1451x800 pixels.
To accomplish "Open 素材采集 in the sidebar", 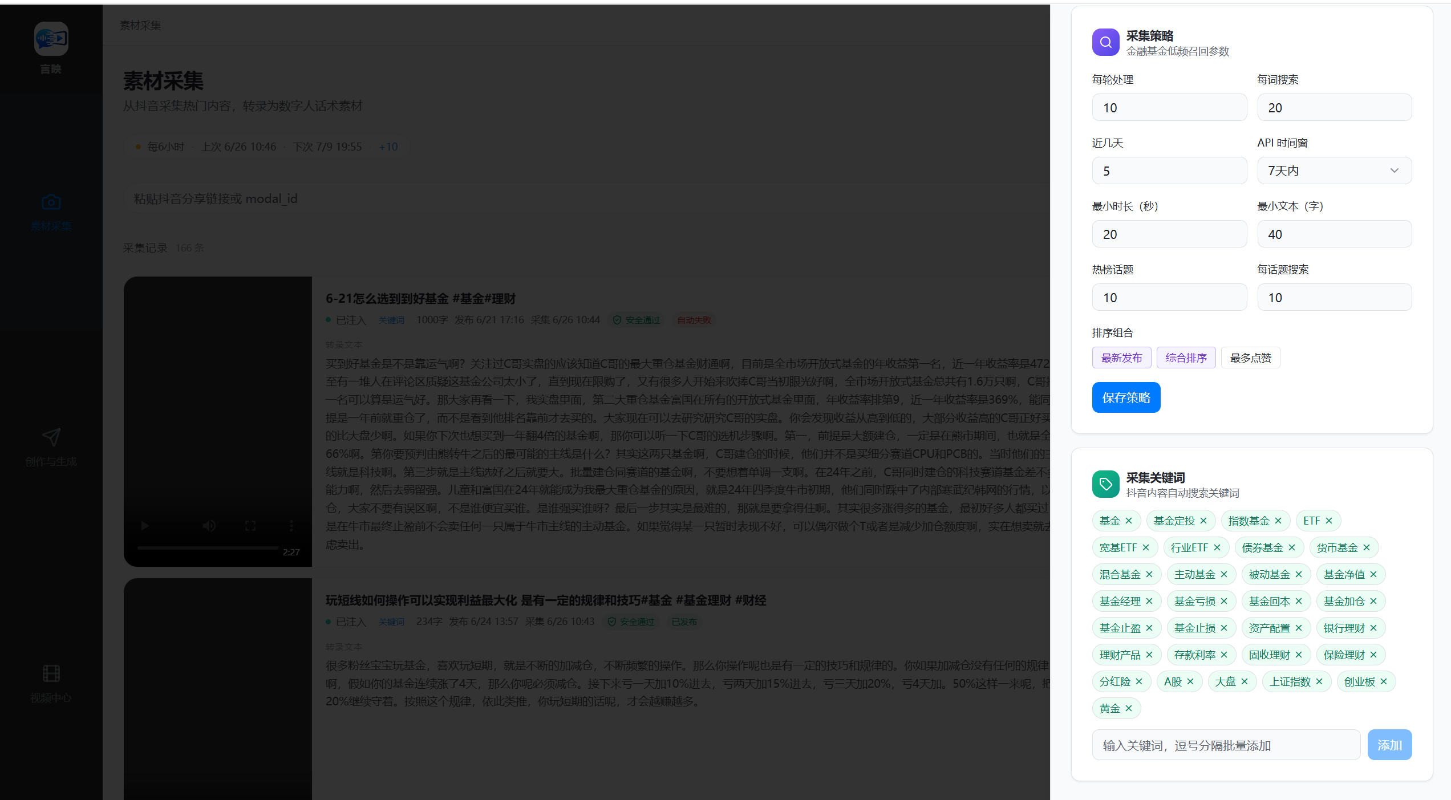I will click(x=51, y=213).
